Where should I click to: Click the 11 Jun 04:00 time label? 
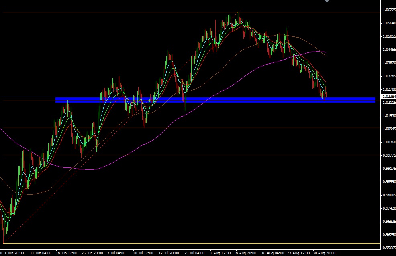41,253
